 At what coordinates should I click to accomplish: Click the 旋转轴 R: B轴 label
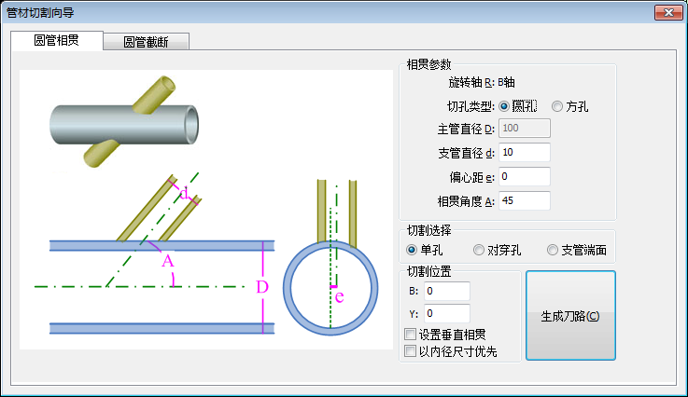(482, 82)
